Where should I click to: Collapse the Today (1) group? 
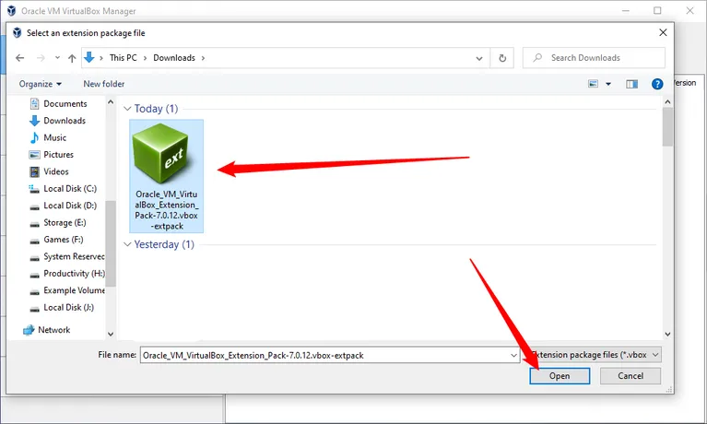(x=127, y=108)
